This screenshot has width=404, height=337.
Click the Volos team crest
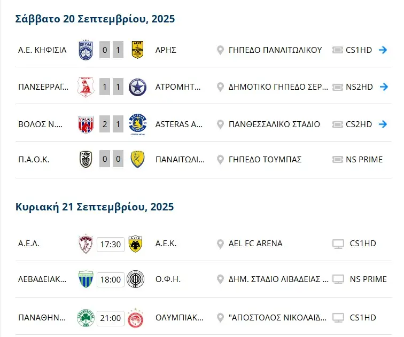86,124
